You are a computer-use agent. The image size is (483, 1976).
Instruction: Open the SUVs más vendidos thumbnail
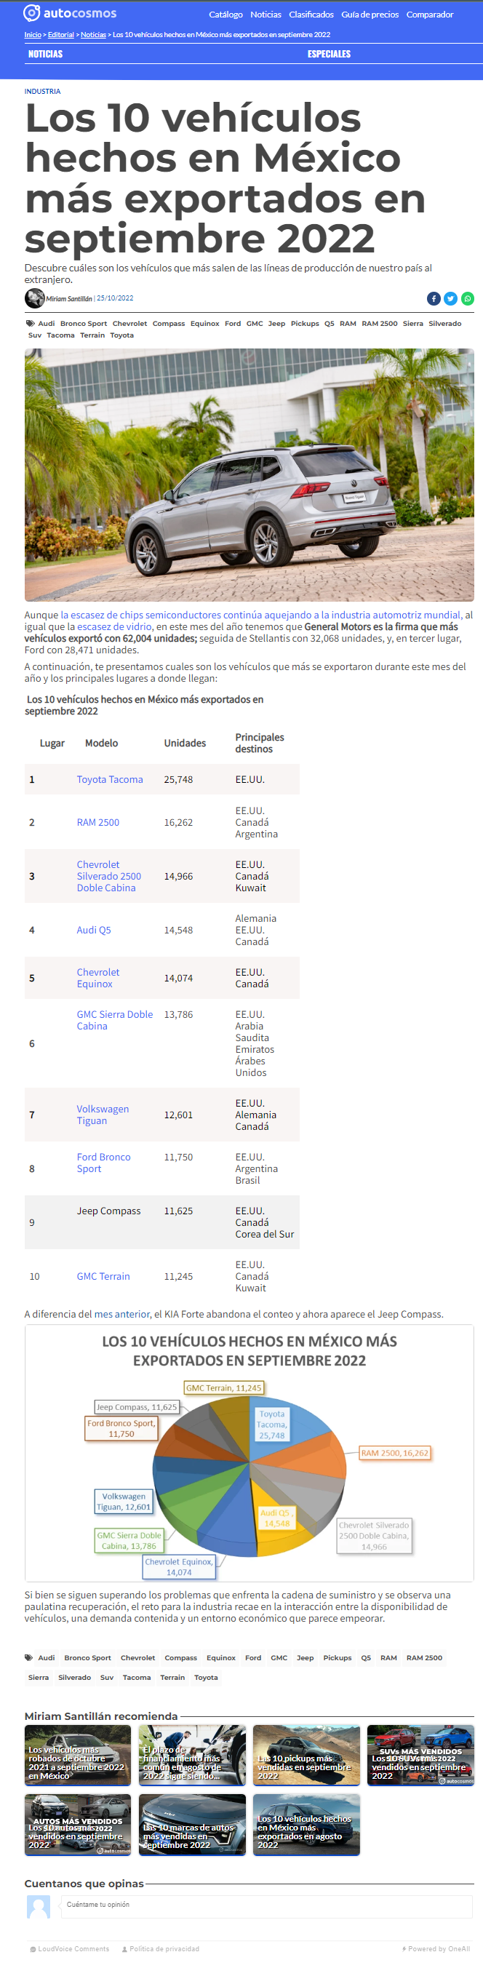420,1755
